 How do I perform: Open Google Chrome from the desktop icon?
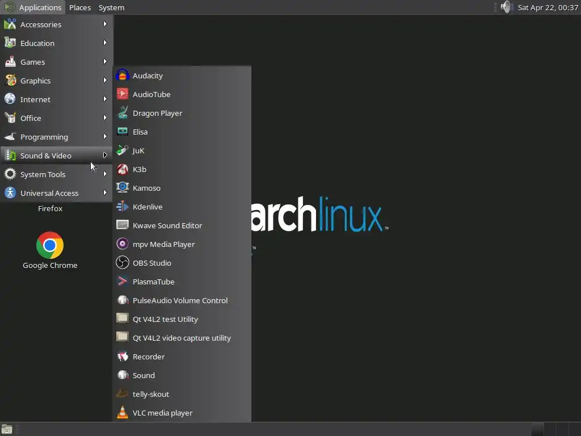(50, 245)
